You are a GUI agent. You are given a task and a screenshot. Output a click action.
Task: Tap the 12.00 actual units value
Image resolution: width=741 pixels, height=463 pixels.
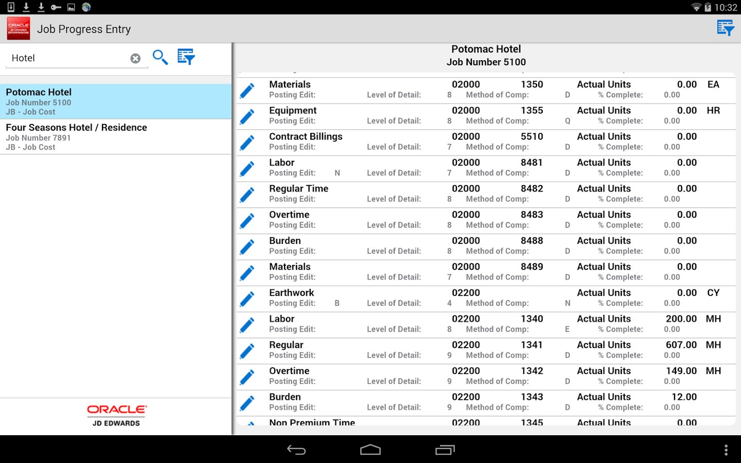click(x=684, y=397)
